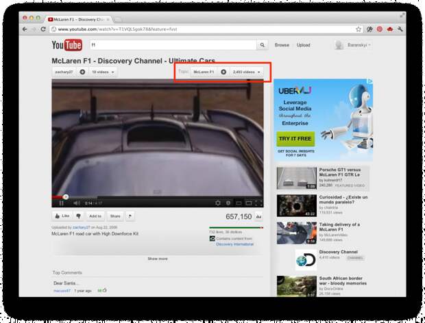Click the Share button
The height and width of the screenshot is (323, 425).
(115, 216)
